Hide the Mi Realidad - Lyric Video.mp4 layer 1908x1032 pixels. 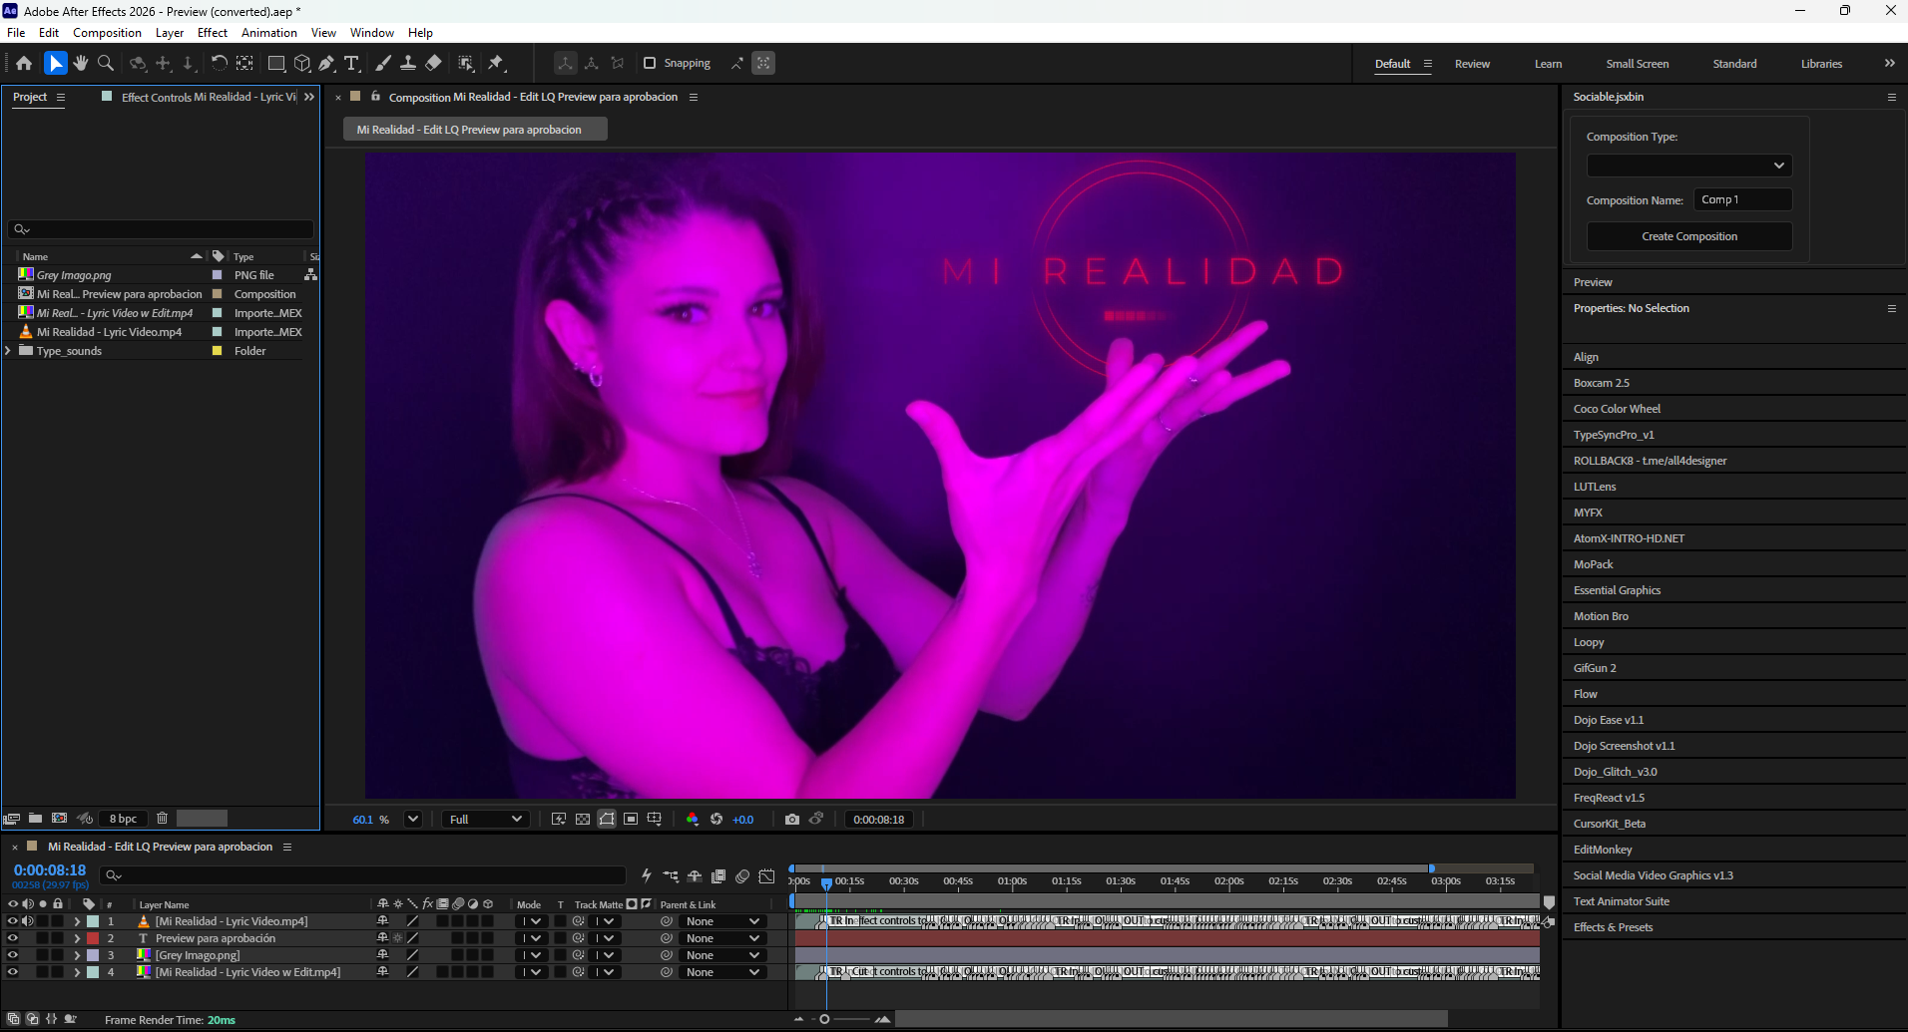(x=12, y=921)
